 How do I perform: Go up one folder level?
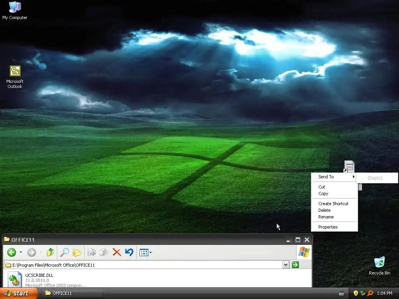(x=50, y=252)
